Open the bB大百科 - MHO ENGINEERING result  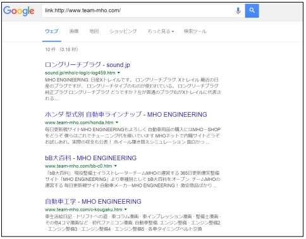click(91, 158)
